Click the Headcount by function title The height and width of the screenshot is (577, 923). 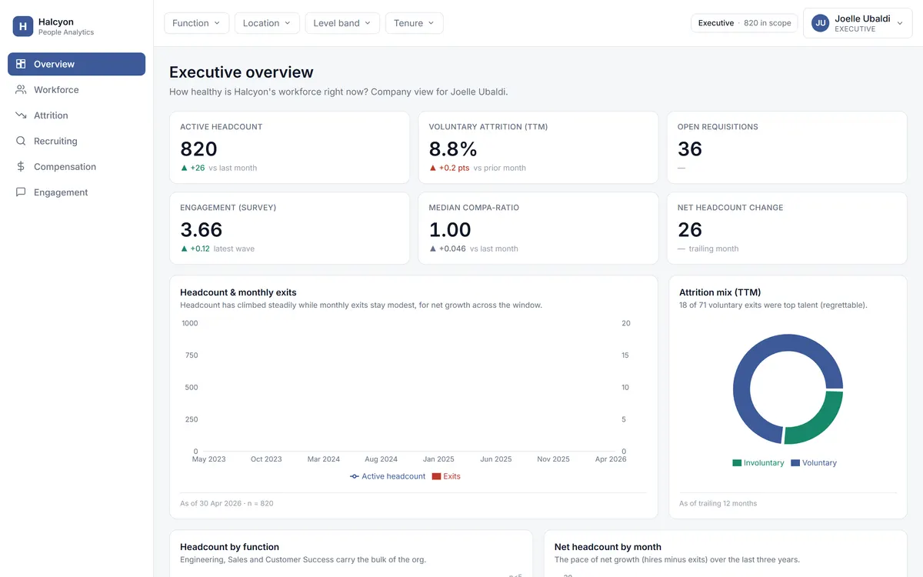pos(229,547)
